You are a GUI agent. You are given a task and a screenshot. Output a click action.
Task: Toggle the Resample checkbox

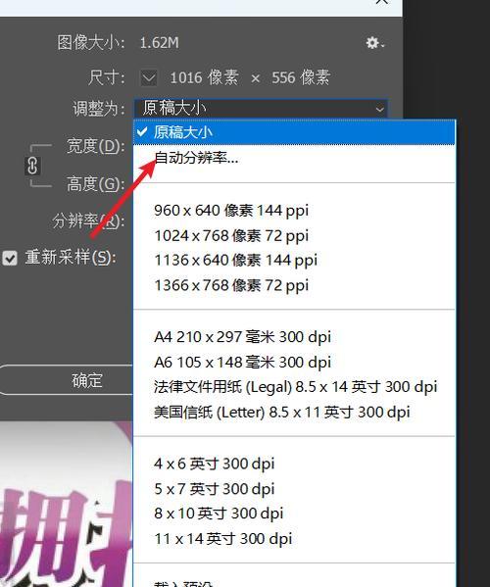(10, 258)
